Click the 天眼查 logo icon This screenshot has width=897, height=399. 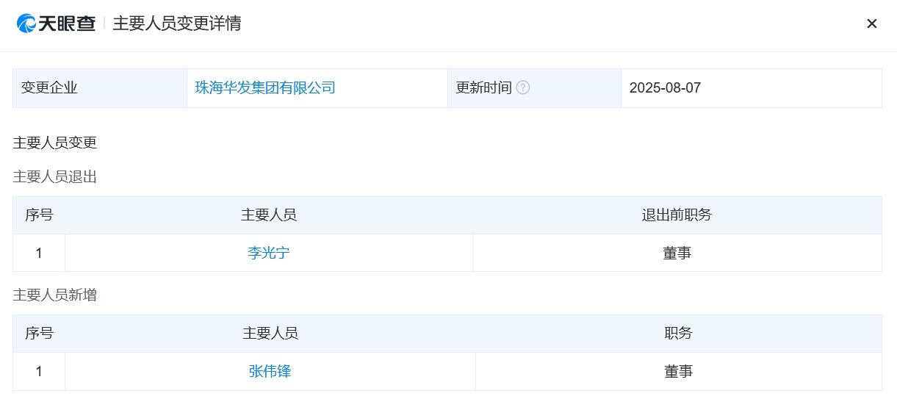[x=26, y=24]
